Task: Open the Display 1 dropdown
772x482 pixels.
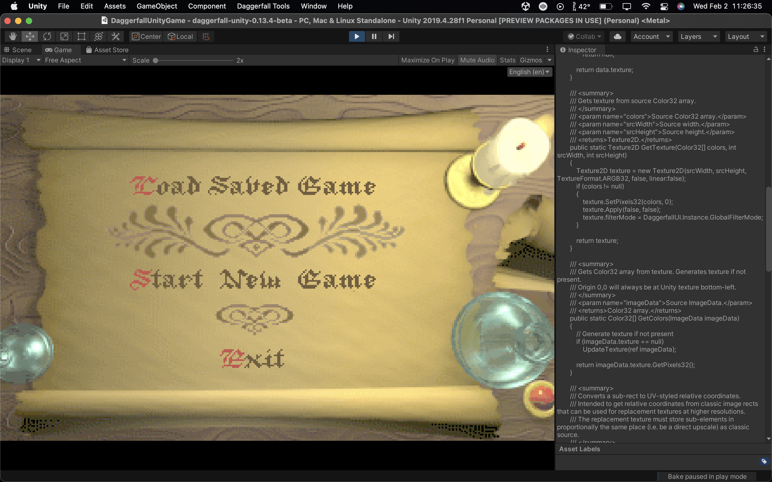Action: point(21,60)
